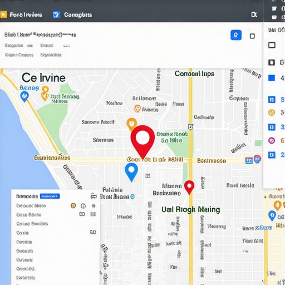
Task: Select the large blue pin below the main road
Action: 131,172
